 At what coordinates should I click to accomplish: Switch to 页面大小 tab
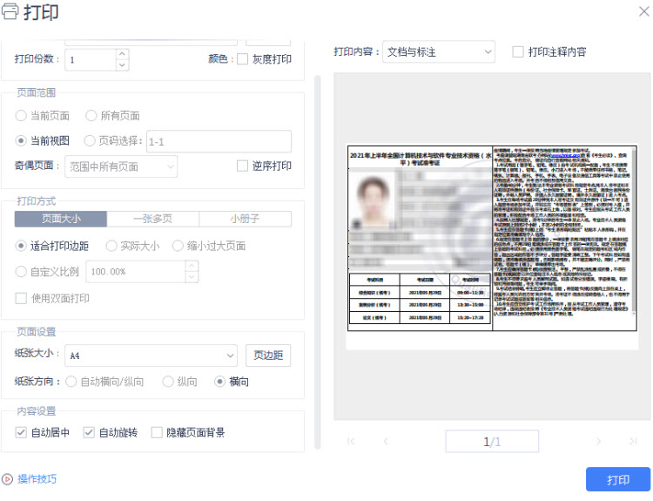pos(61,219)
